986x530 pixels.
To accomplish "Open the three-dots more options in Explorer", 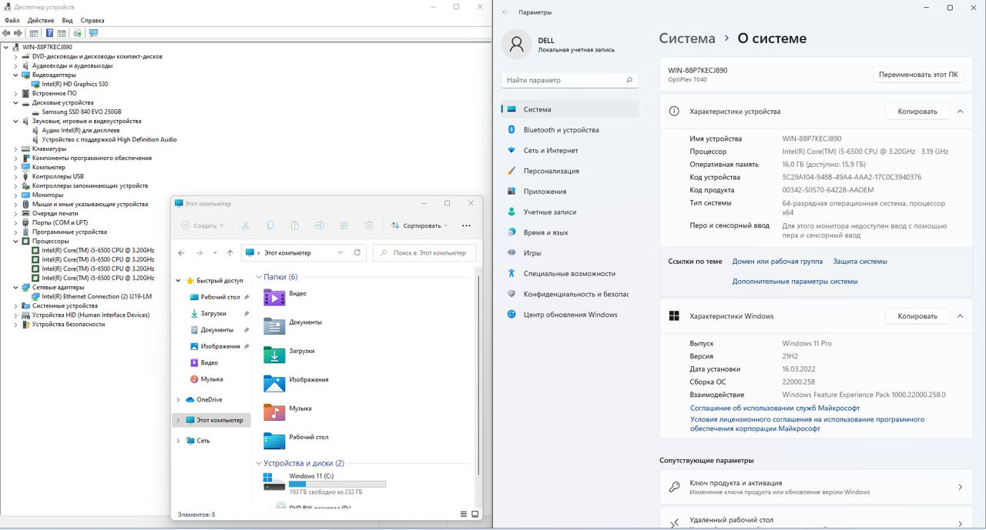I will 466,225.
